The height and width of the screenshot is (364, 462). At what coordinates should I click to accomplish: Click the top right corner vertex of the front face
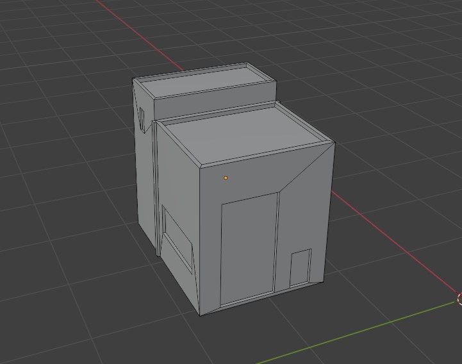tap(334, 143)
